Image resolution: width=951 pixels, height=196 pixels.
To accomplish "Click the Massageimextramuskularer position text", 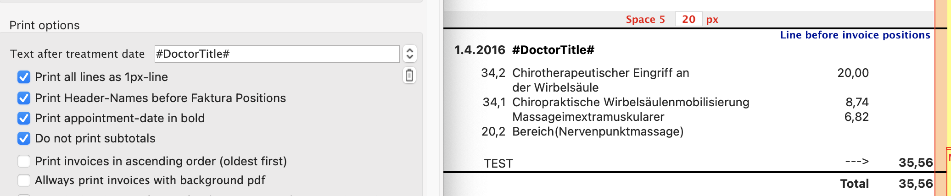I will tap(588, 117).
